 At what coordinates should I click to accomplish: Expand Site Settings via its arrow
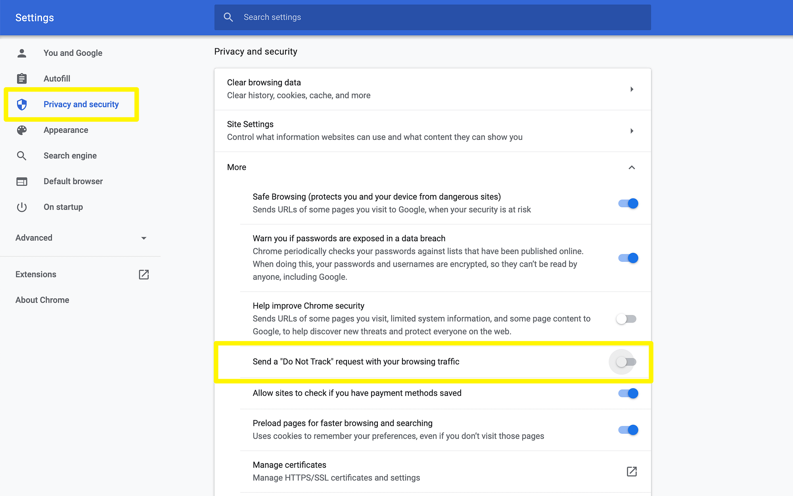(x=632, y=131)
